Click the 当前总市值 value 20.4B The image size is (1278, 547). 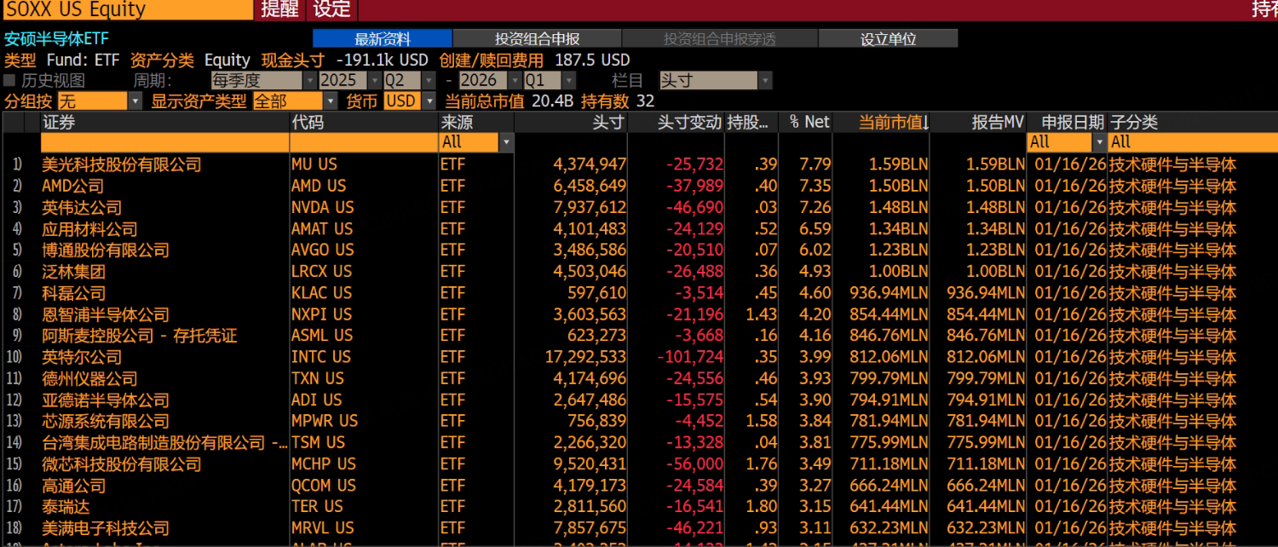[x=552, y=101]
